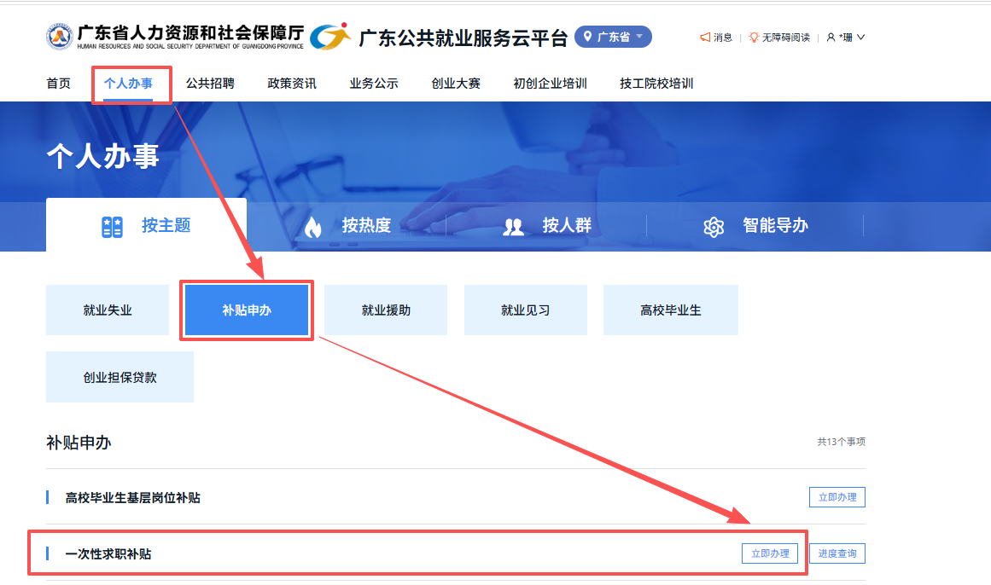The image size is (991, 585).
Task: Switch to the 按人群 tab
Action: (x=546, y=225)
